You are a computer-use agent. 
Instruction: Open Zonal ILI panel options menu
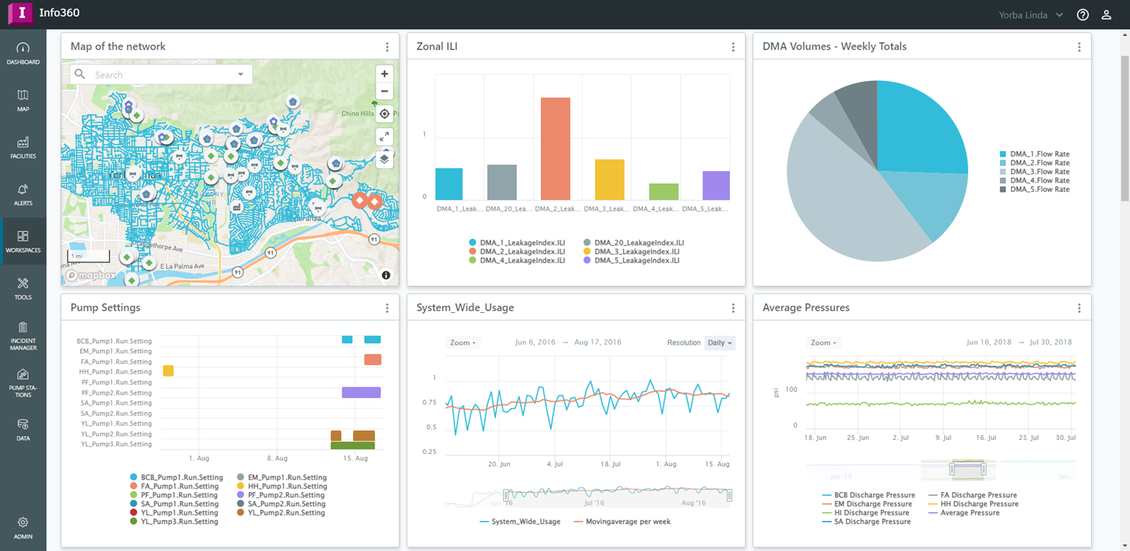click(733, 47)
